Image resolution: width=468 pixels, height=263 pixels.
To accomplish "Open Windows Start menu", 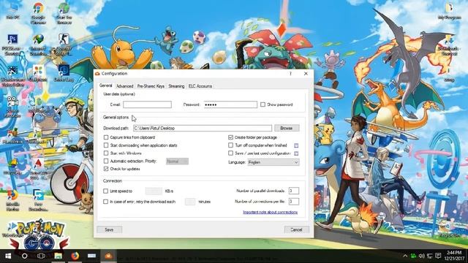I will tap(8, 256).
